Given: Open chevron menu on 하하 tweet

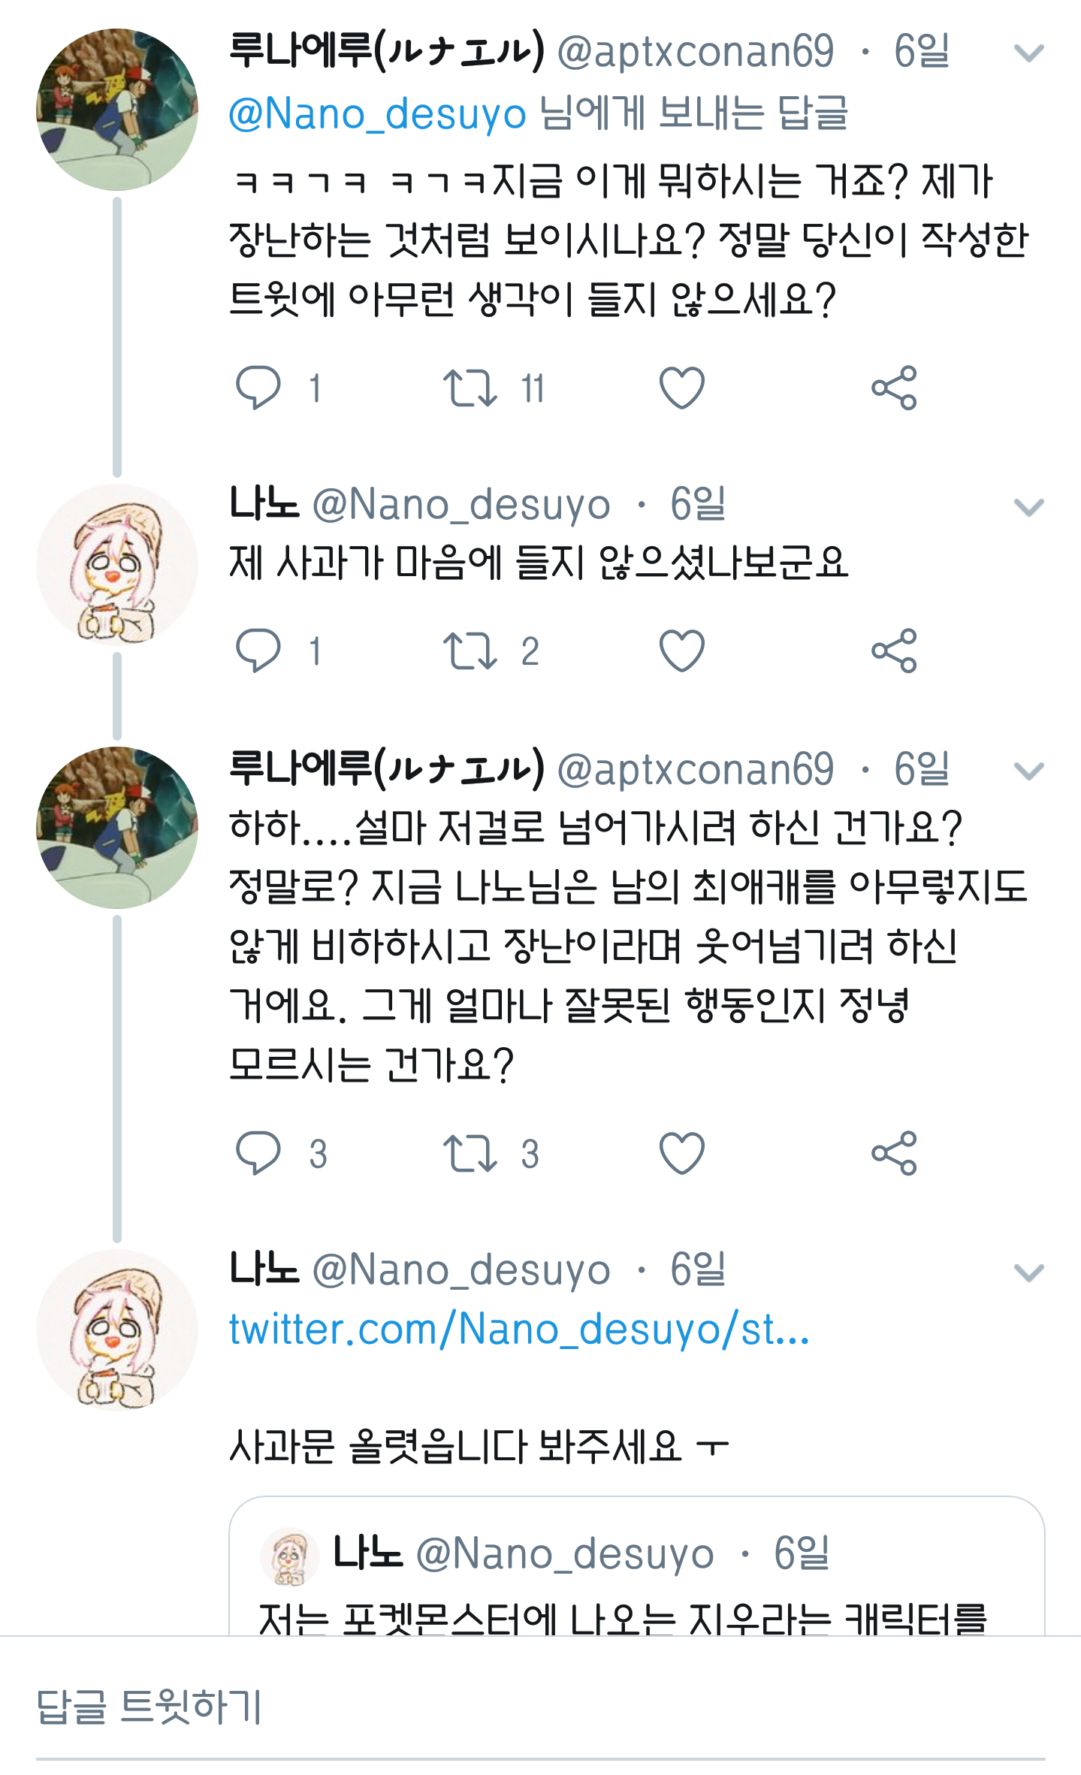Looking at the screenshot, I should [x=1028, y=771].
